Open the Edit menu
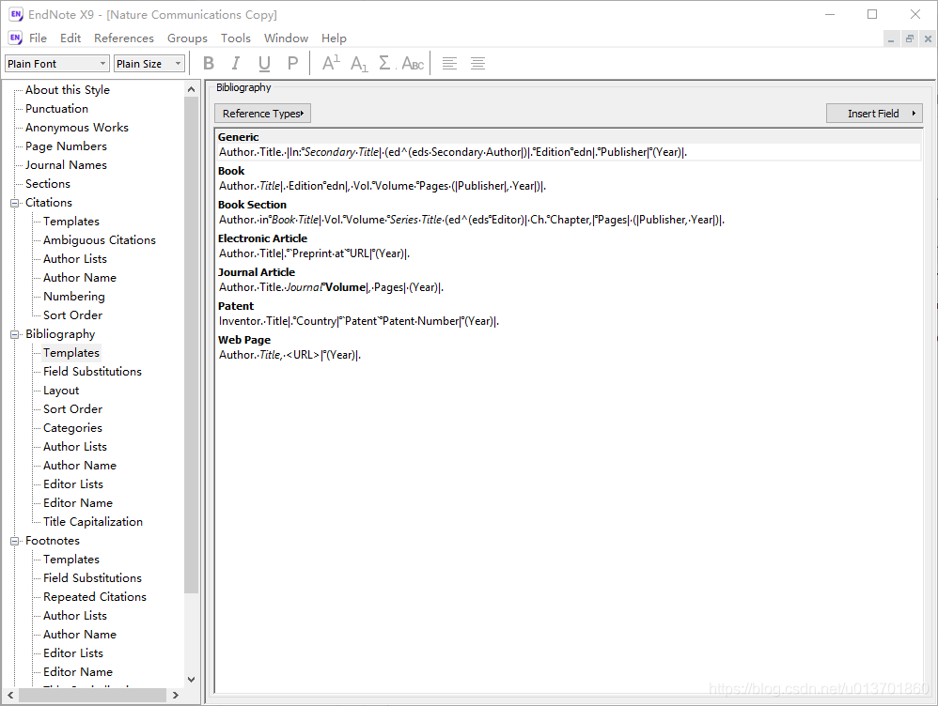Screen dimensions: 938x706 70,38
